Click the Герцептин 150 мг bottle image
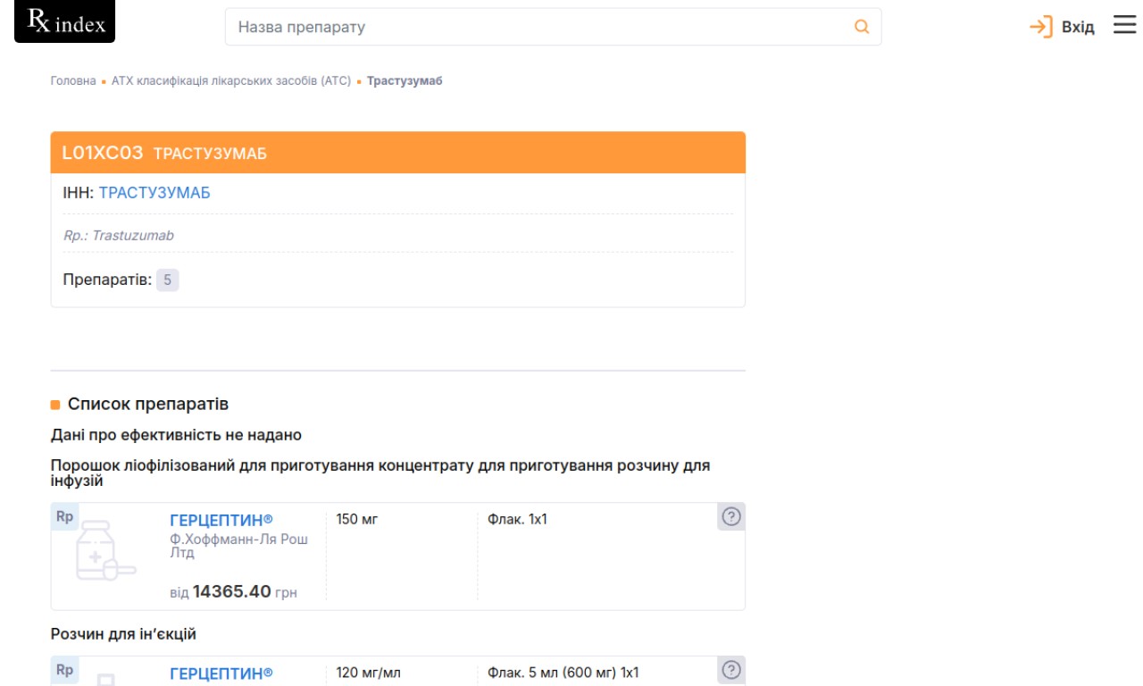 pyautogui.click(x=105, y=551)
